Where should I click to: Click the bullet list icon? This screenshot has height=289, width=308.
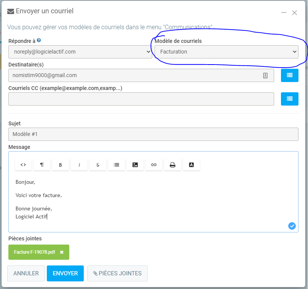coord(116,165)
